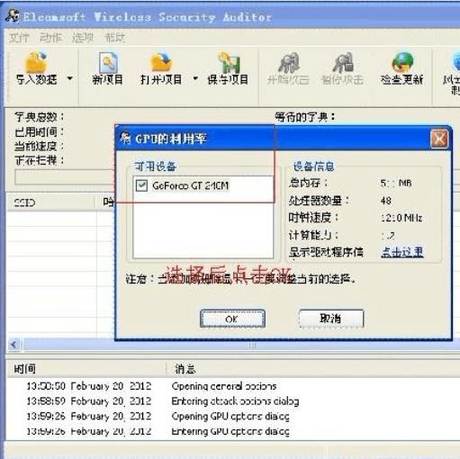Toggle the GeForce GT 240M device checkbox
460x459 pixels.
(141, 185)
